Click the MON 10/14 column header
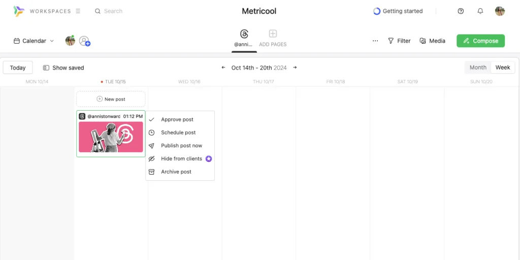Image resolution: width=520 pixels, height=260 pixels. click(x=37, y=82)
